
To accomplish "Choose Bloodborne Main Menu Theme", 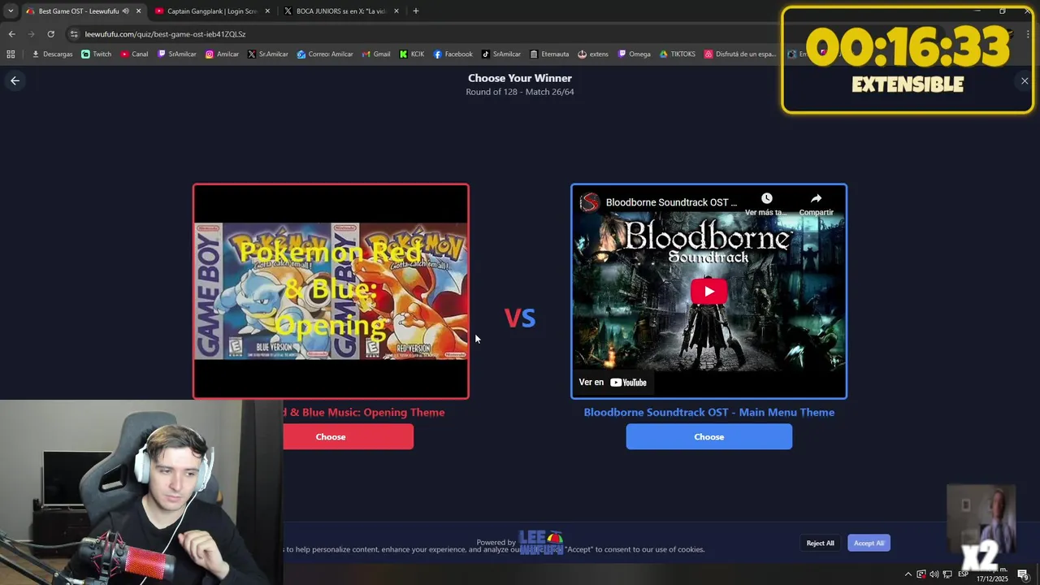I will (708, 436).
